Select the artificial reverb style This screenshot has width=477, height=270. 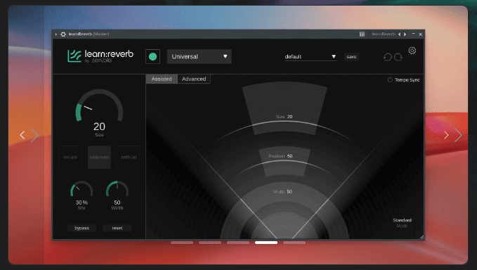[129, 157]
